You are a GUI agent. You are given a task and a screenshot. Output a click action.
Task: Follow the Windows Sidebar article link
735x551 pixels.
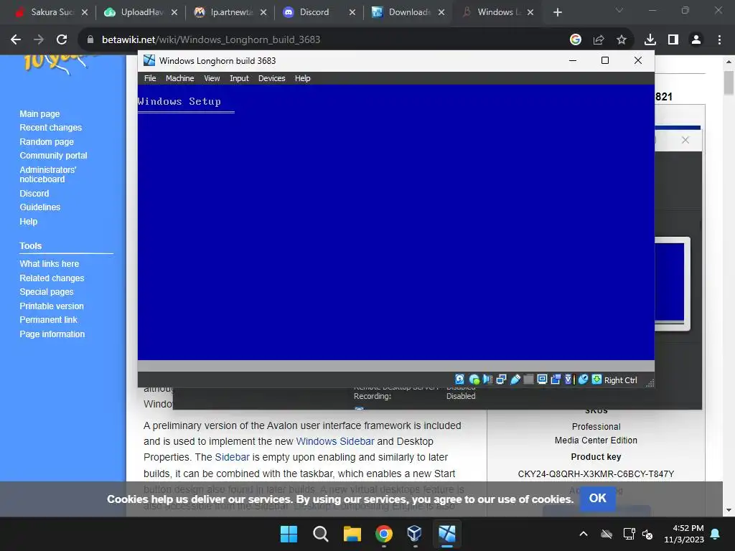pyautogui.click(x=335, y=441)
